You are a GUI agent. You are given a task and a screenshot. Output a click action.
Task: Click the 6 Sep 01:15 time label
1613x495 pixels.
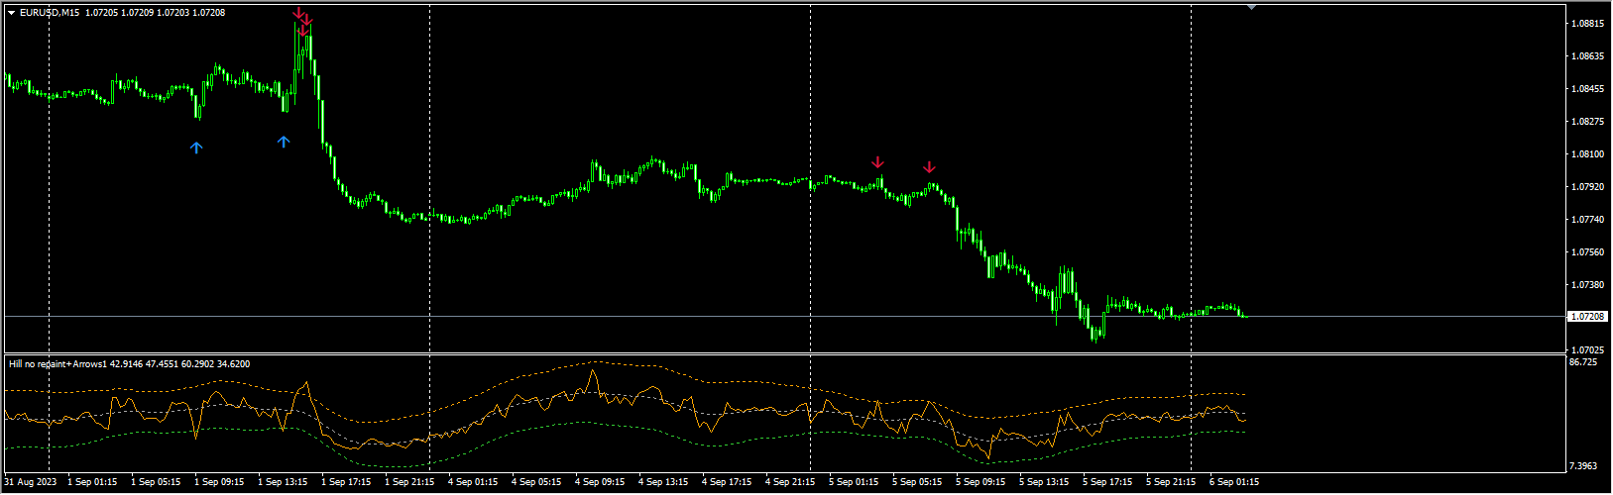click(1234, 483)
